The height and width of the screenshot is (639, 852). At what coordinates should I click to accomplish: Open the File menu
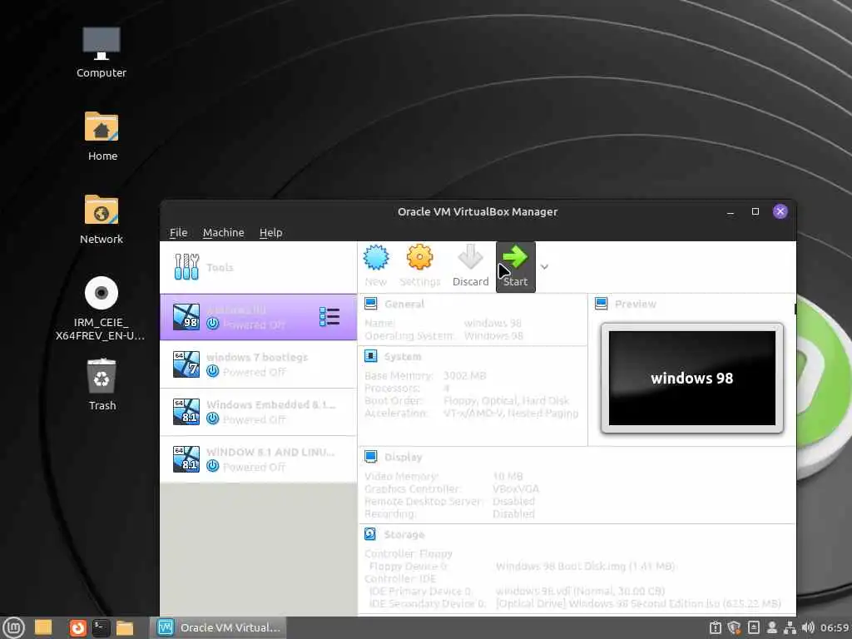coord(178,233)
